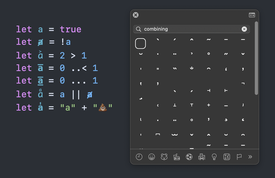
Task: Pick the selected blank square character cell
Action: click(x=140, y=43)
